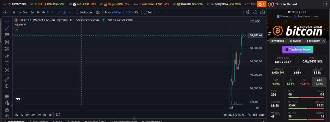
Task: Select the crosshair cursor tool
Action: tap(7, 21)
